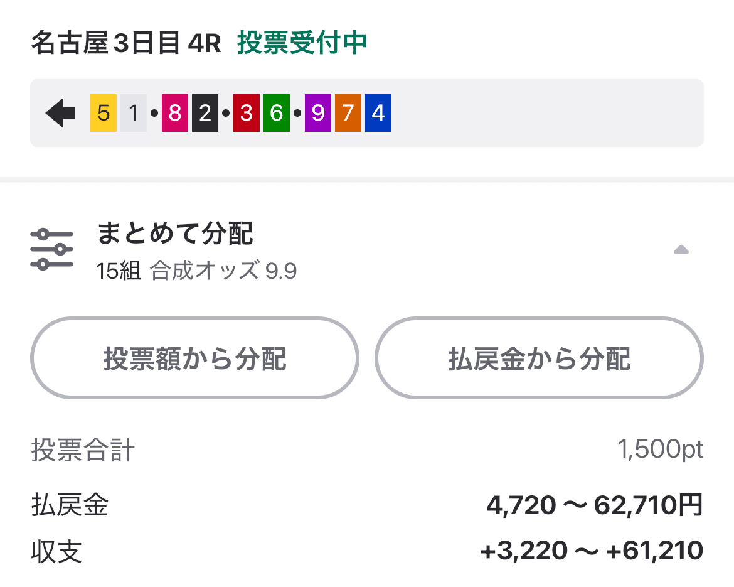Select the yellow number 5 chip
This screenshot has height=587, width=734.
102,113
